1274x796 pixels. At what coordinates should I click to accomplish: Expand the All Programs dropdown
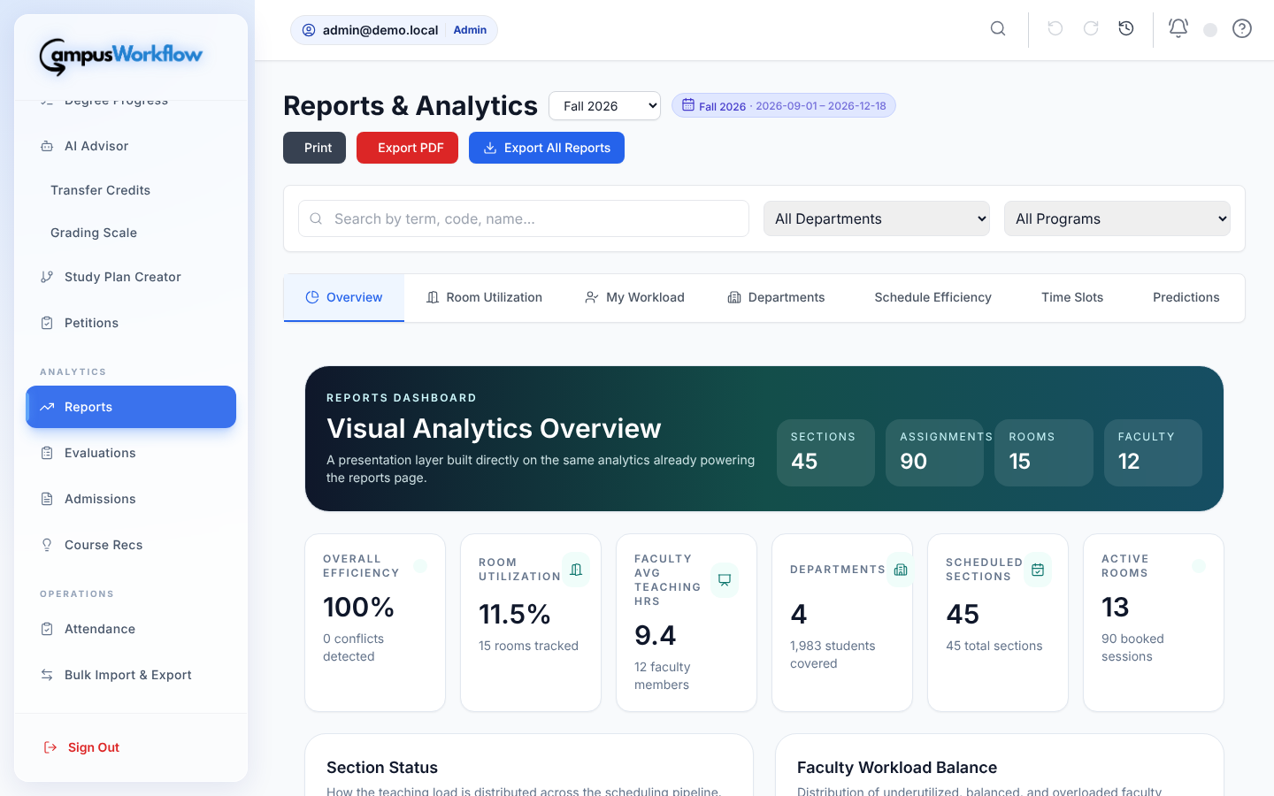point(1117,218)
